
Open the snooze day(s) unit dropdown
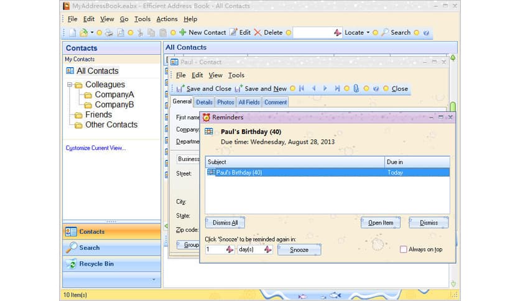(268, 249)
